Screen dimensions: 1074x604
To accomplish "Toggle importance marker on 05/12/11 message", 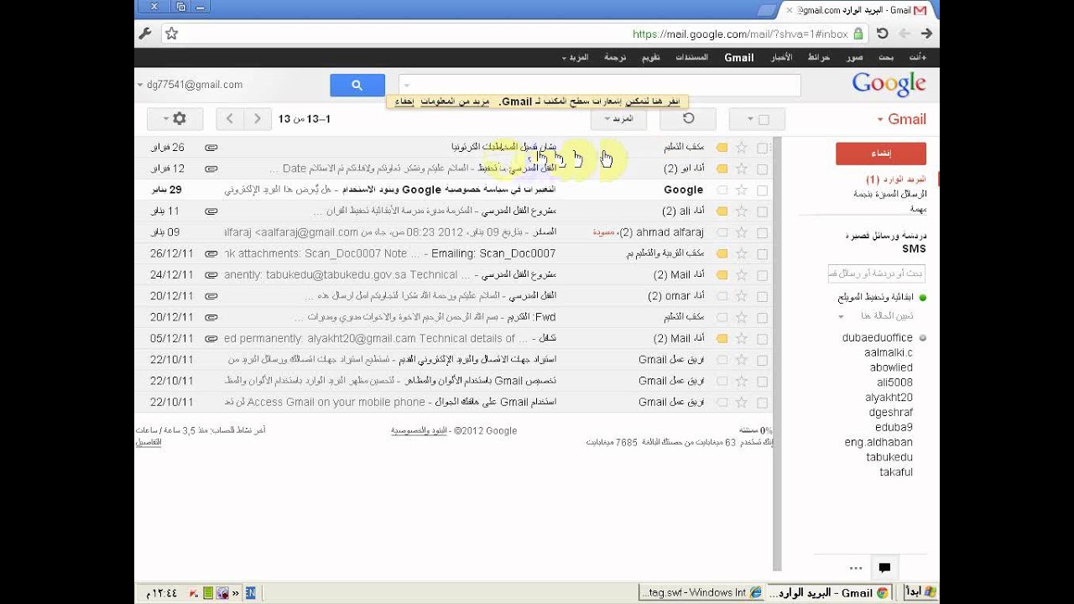I will coord(722,338).
